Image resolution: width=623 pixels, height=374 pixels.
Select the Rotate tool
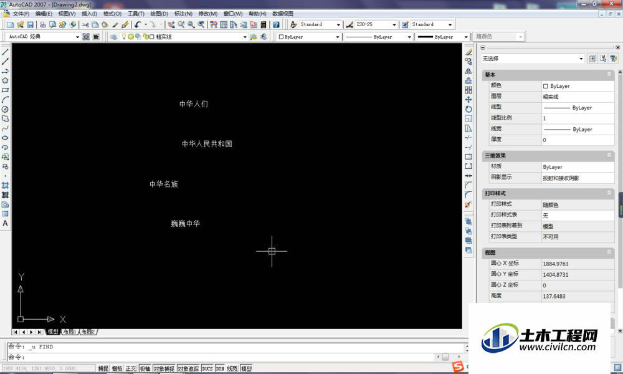[468, 109]
